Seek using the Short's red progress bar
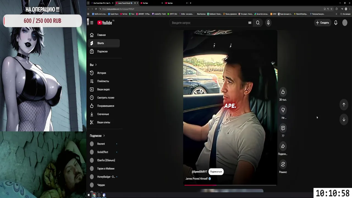Screen dimensions: 352x198 [230, 185]
